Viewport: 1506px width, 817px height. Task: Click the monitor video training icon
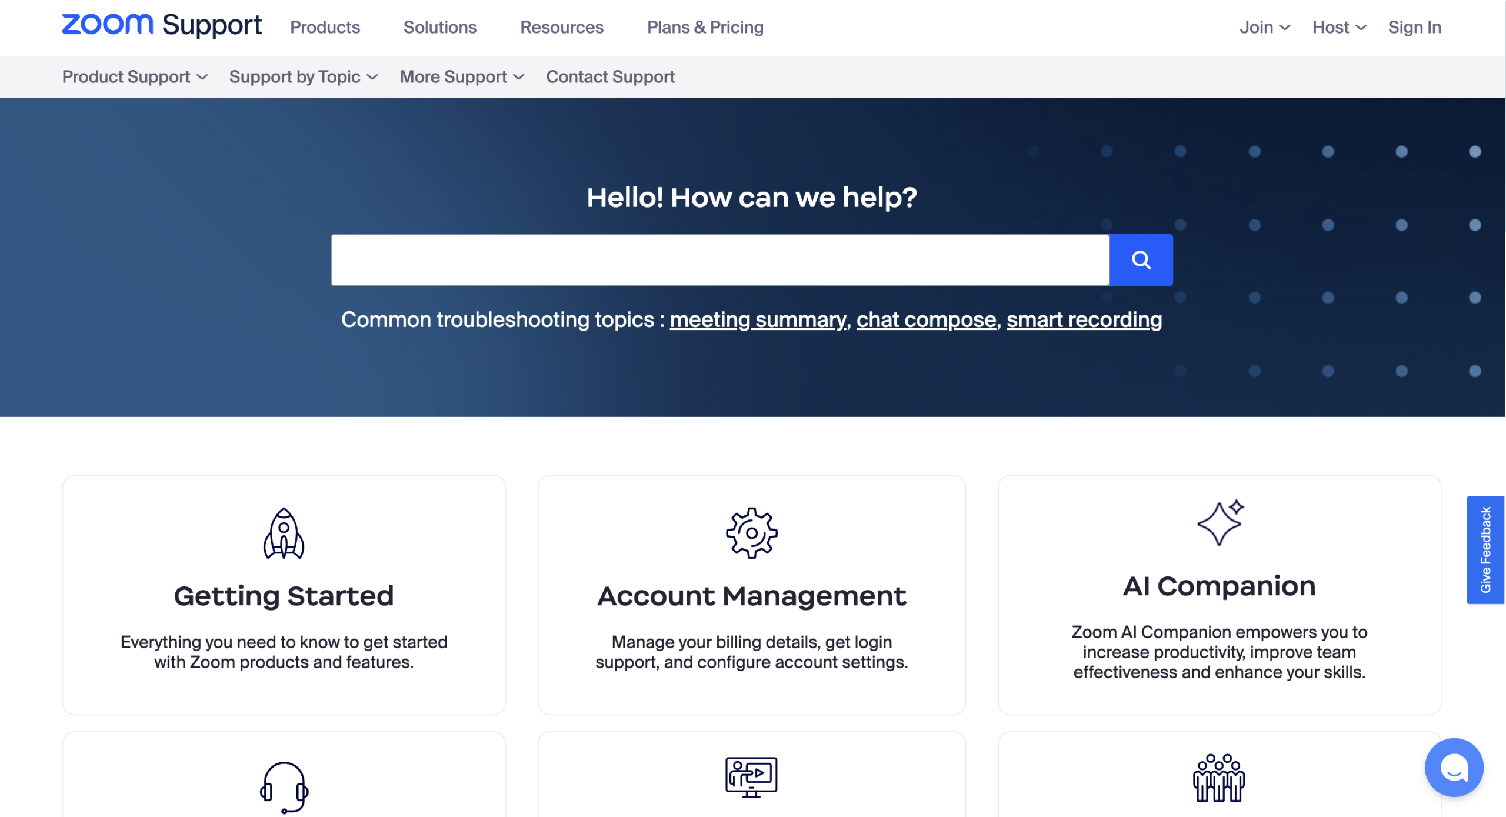(x=751, y=778)
